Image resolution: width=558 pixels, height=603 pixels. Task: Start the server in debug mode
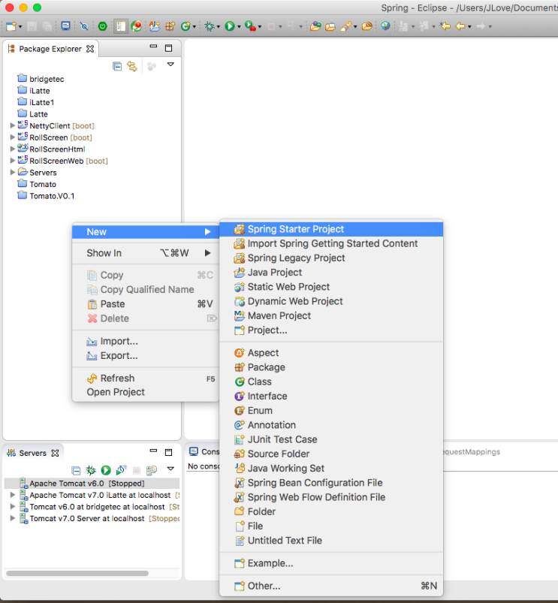[91, 470]
